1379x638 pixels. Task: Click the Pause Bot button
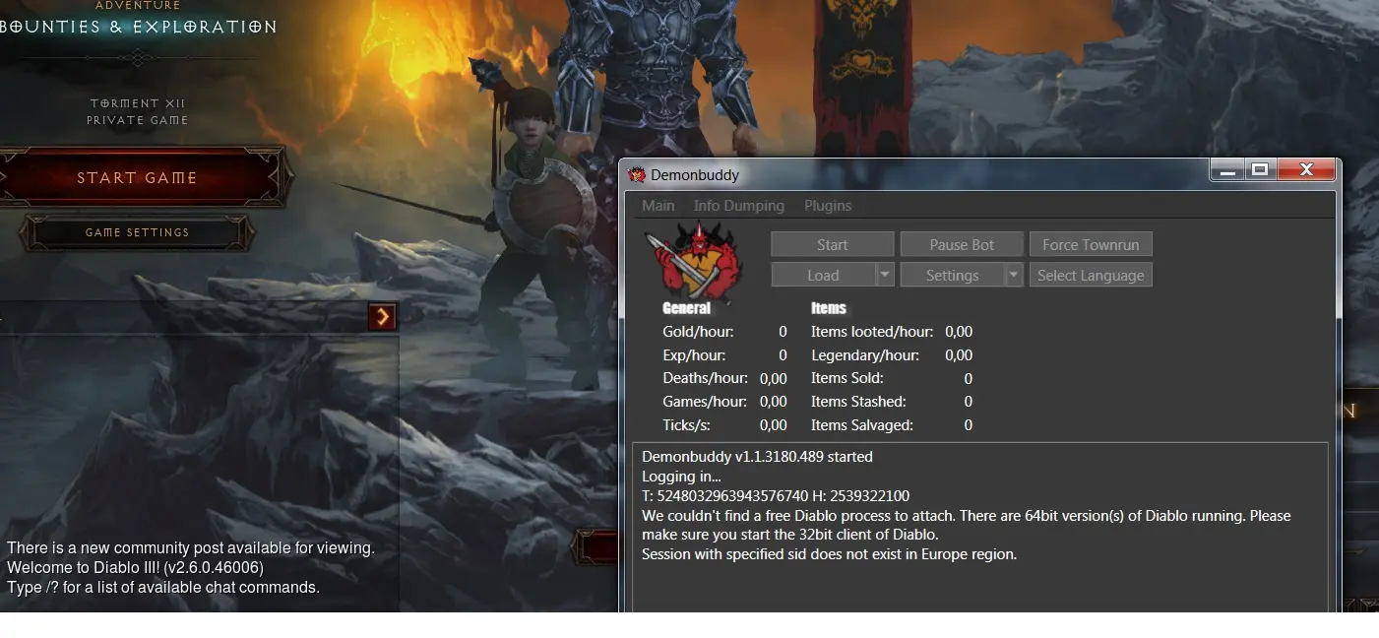pyautogui.click(x=962, y=245)
